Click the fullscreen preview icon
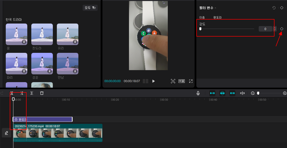The height and width of the screenshot is (148, 287). click(x=191, y=81)
